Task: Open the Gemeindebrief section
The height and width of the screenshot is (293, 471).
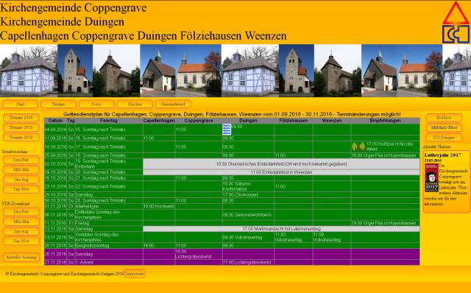Action: pyautogui.click(x=173, y=104)
